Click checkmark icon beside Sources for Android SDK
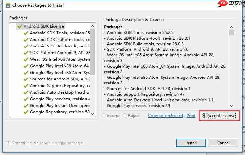Screen dimensions: 245x155 (26, 79)
